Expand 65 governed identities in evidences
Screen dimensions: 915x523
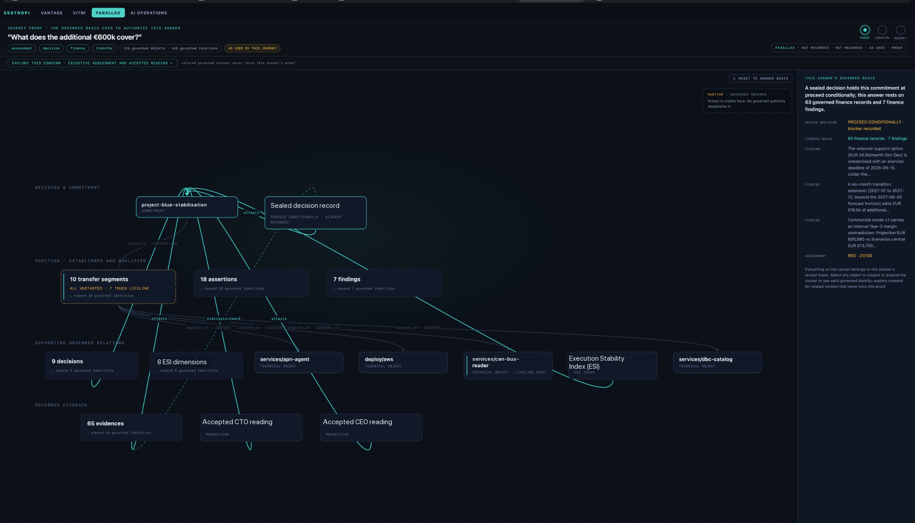[119, 433]
